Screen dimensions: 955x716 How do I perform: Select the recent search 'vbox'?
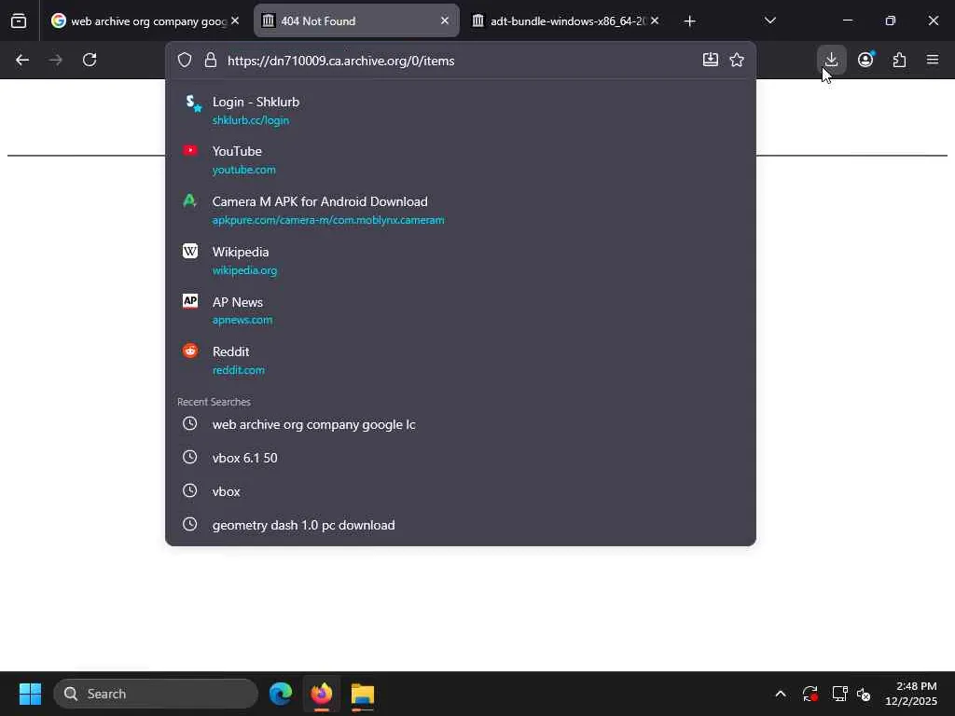click(x=461, y=491)
